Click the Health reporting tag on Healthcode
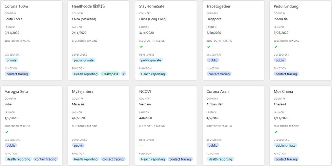Viewport: 332px width, 166px height. [x=85, y=74]
